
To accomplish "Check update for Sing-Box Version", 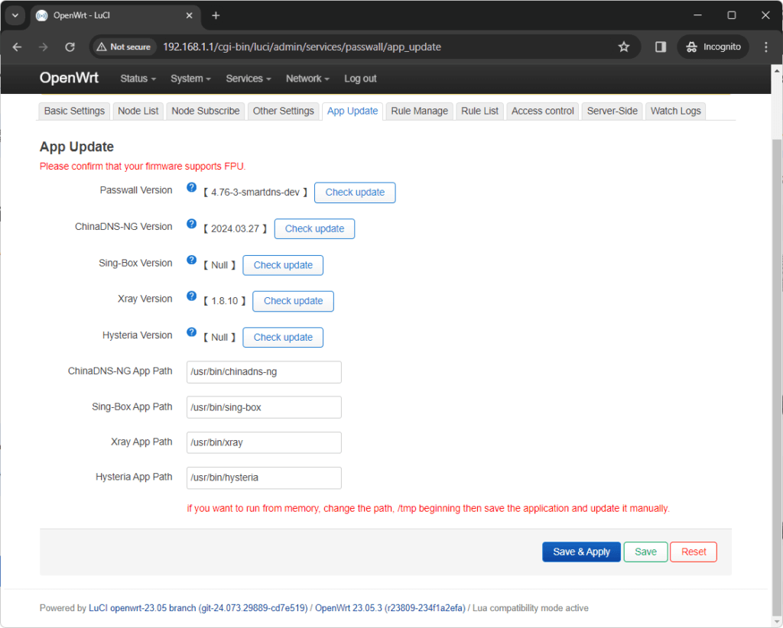I will [x=283, y=265].
